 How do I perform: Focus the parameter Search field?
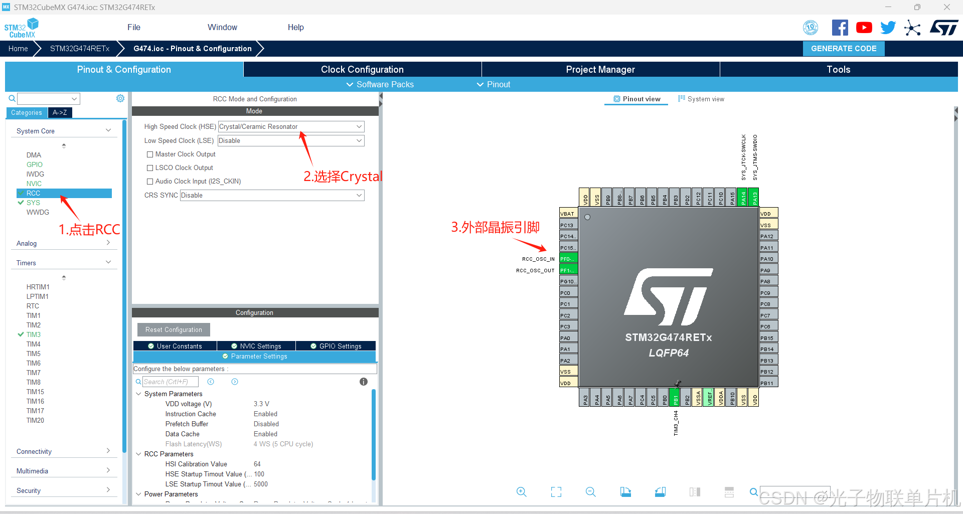click(171, 382)
